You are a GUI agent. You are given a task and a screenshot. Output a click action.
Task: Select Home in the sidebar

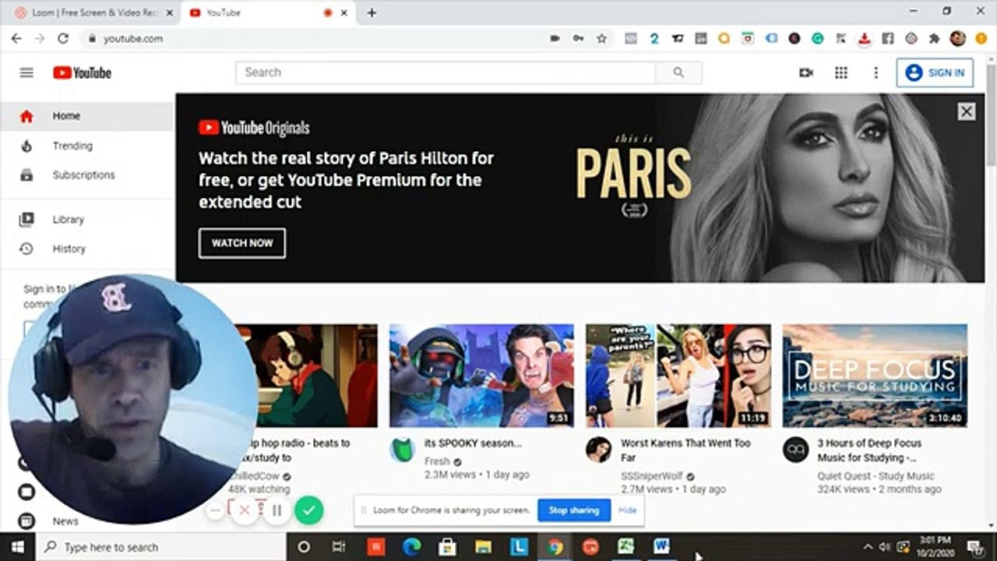(86, 116)
